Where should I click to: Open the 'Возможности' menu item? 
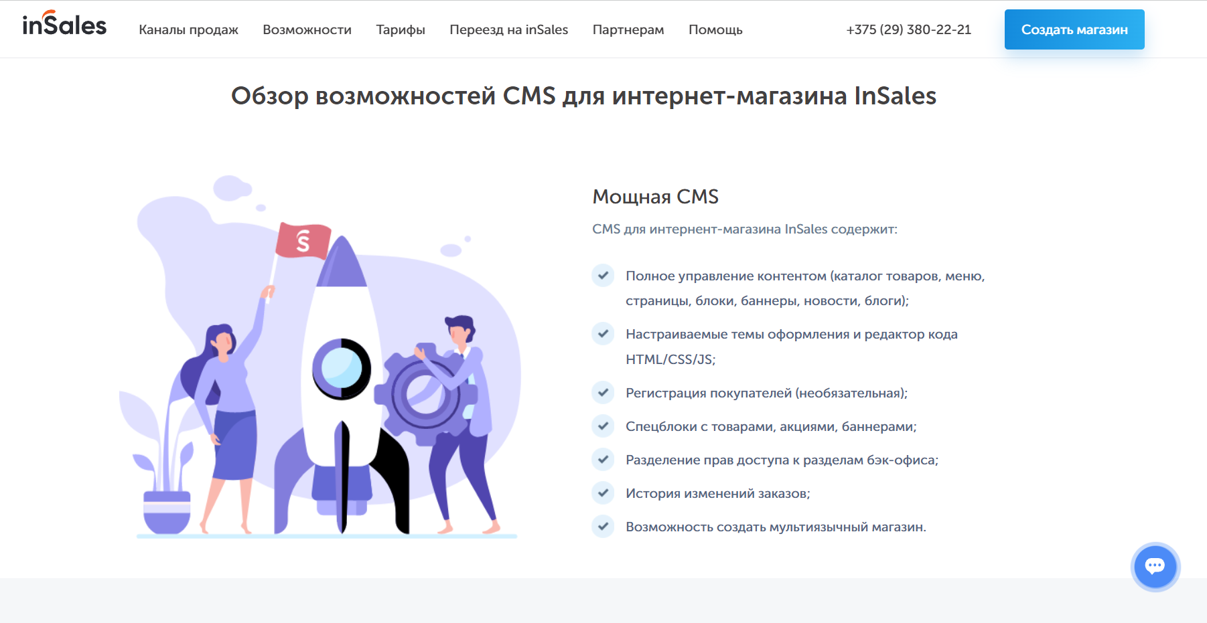coord(307,29)
